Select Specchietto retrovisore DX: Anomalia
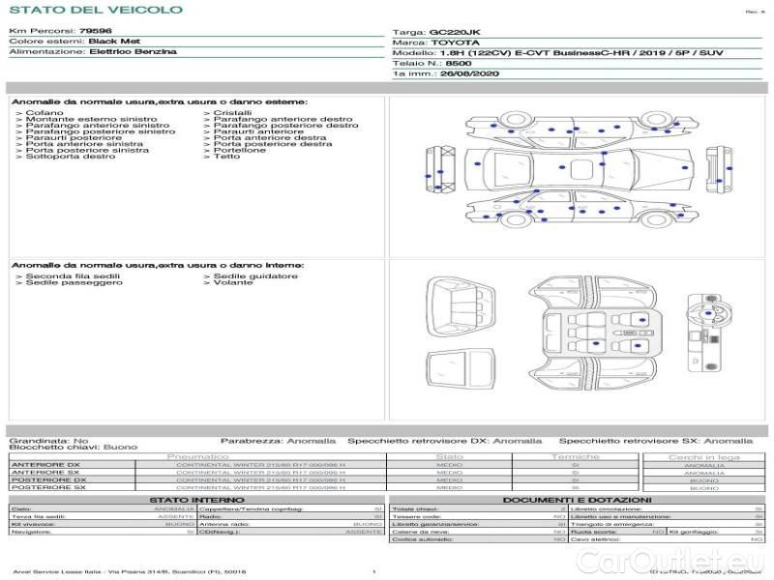 point(445,441)
